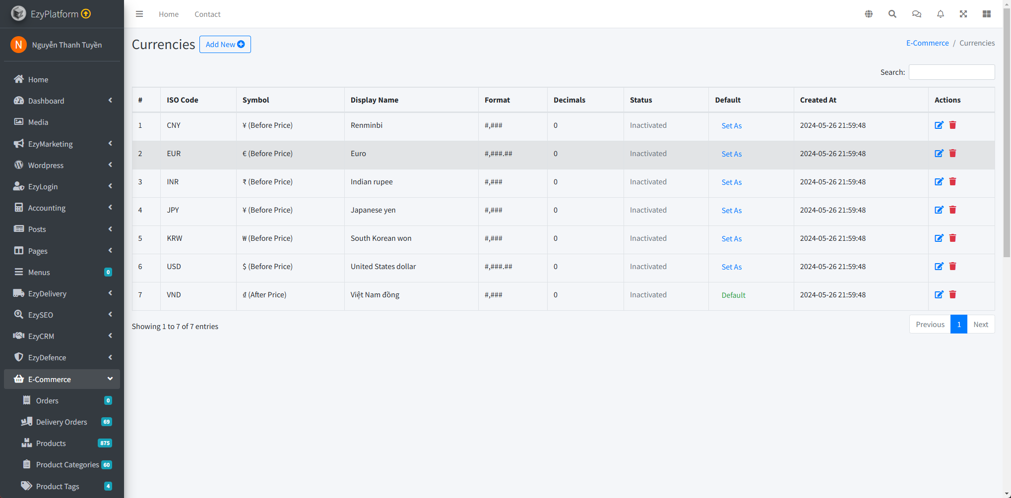Toggle the sidebar with the hamburger menu

(x=139, y=14)
